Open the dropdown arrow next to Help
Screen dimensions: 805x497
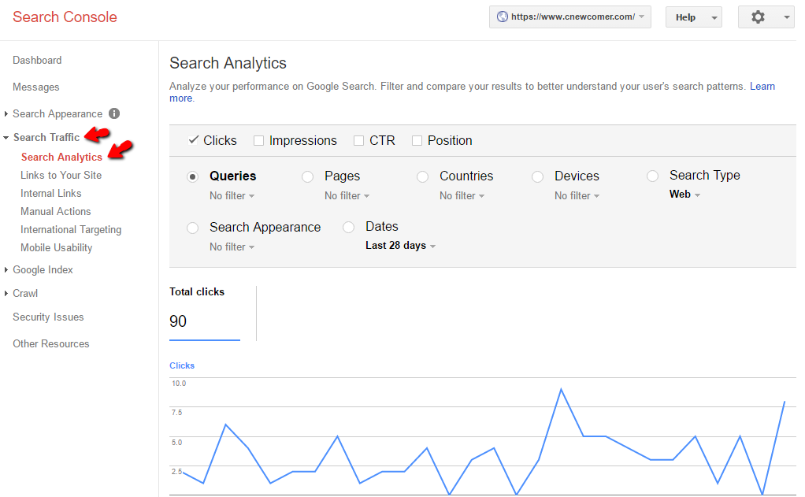click(714, 17)
